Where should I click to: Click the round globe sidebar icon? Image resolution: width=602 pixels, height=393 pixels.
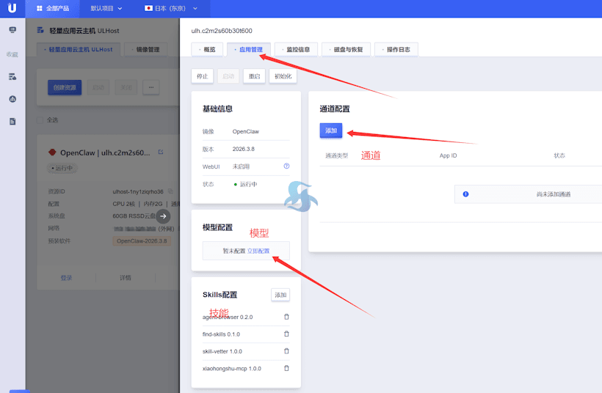click(x=12, y=99)
